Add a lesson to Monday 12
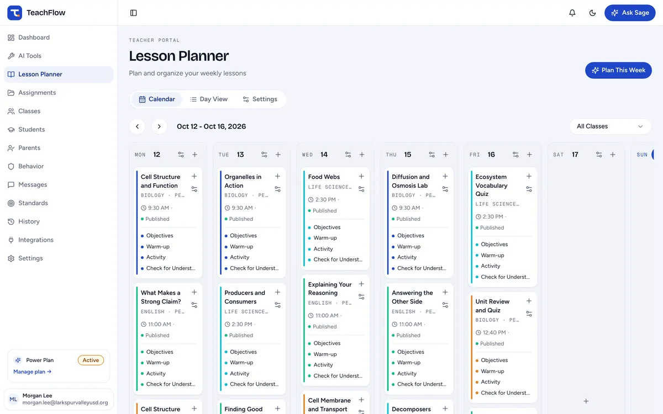The height and width of the screenshot is (414, 663). [194, 155]
